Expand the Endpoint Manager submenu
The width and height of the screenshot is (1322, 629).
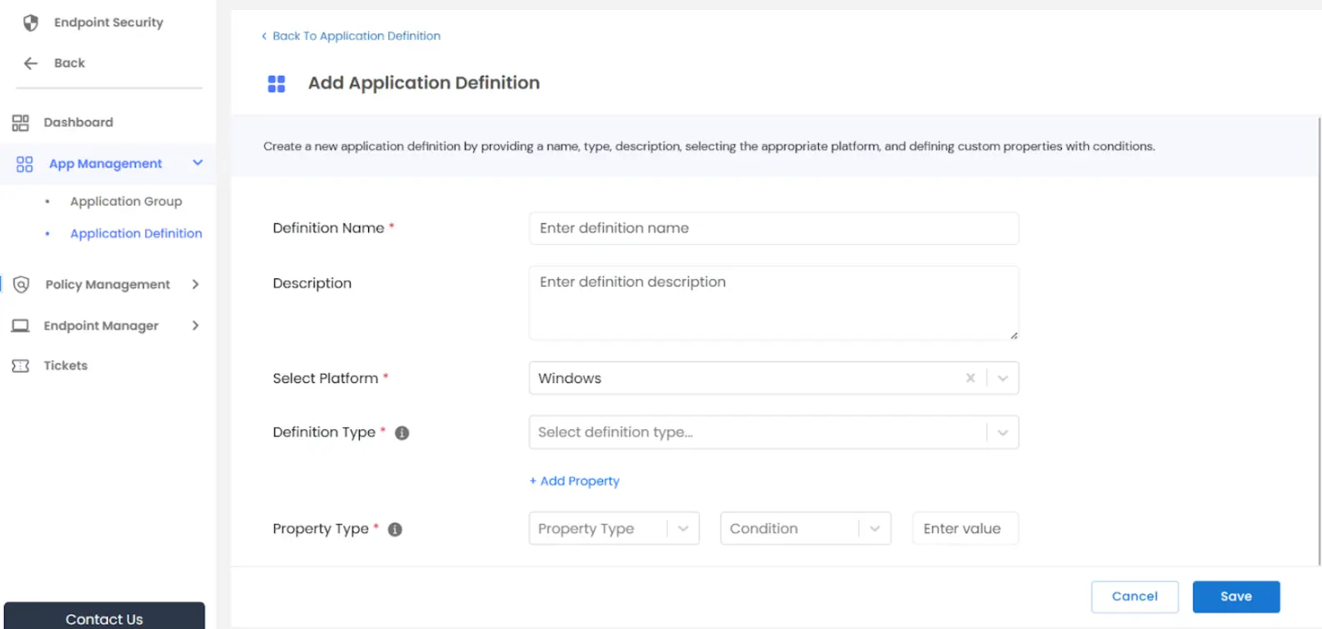[196, 326]
